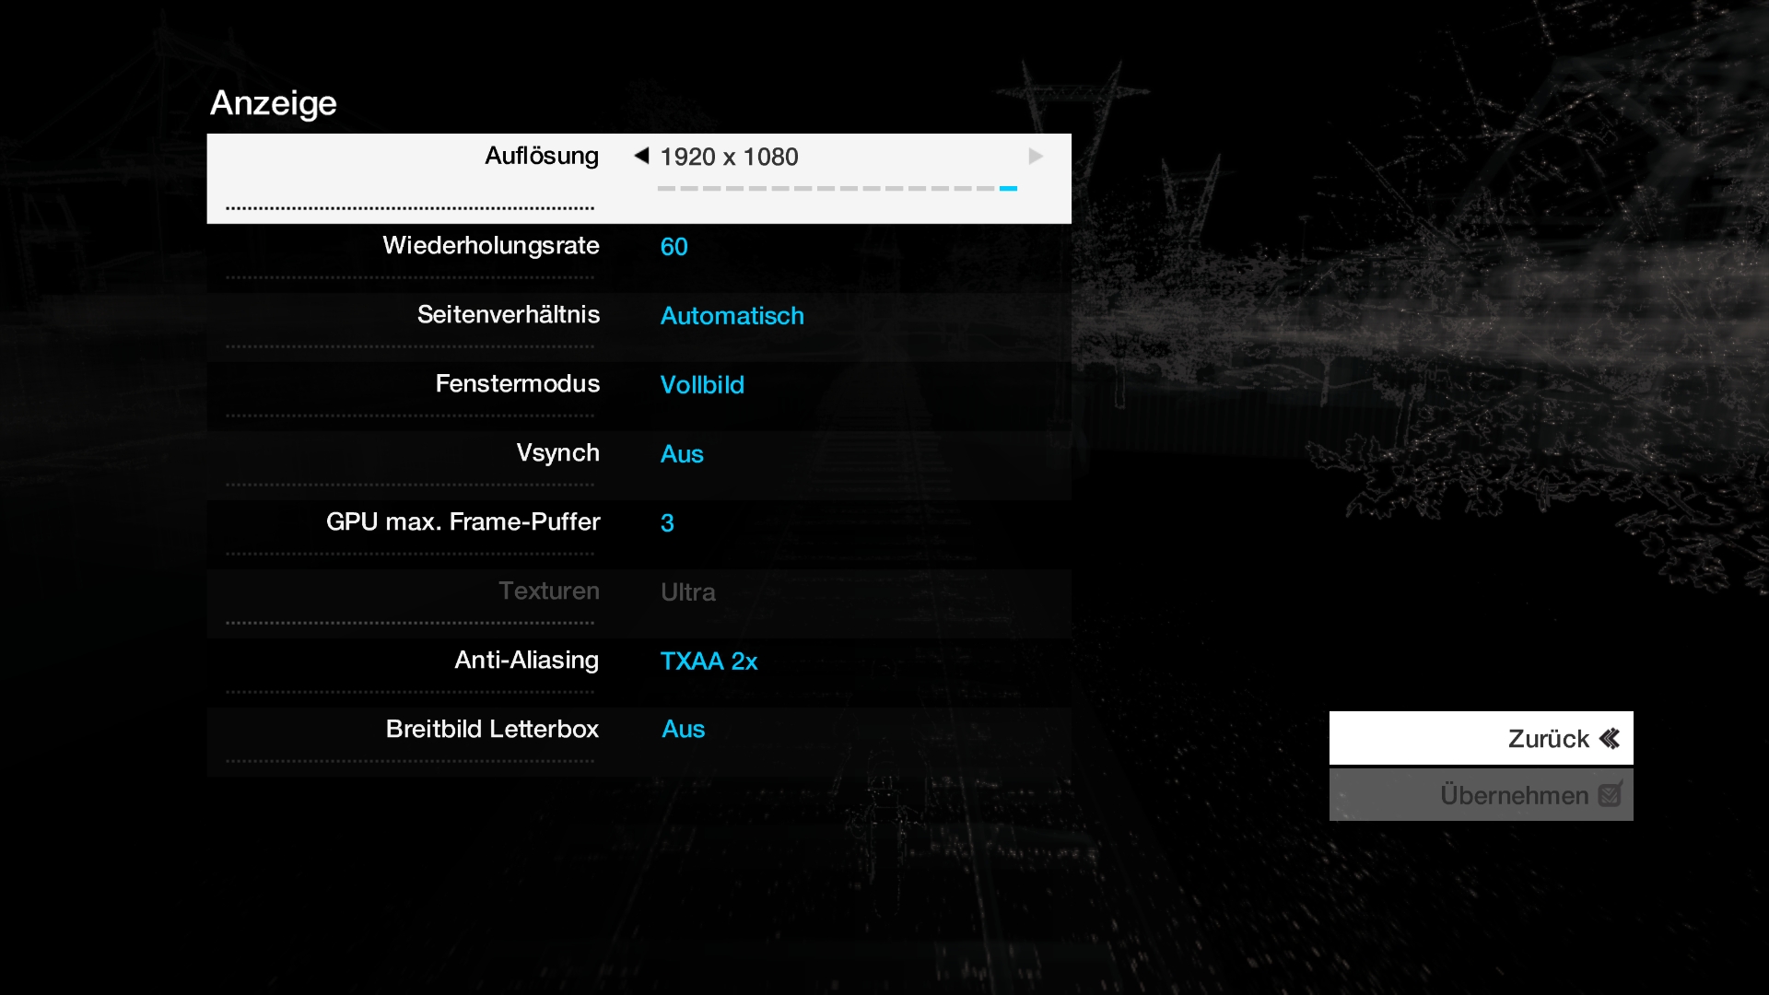Screen dimensions: 1769x995
Task: Click the highlighted blue resolution slider segment
Action: pyautogui.click(x=1008, y=188)
